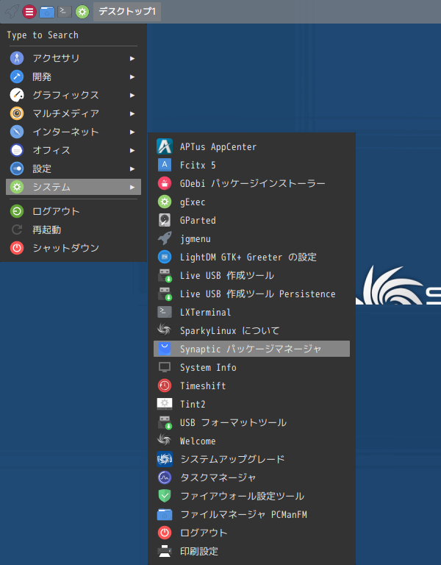
Task: Click the red ログアウト icon in the システム submenu
Action: pos(165,533)
